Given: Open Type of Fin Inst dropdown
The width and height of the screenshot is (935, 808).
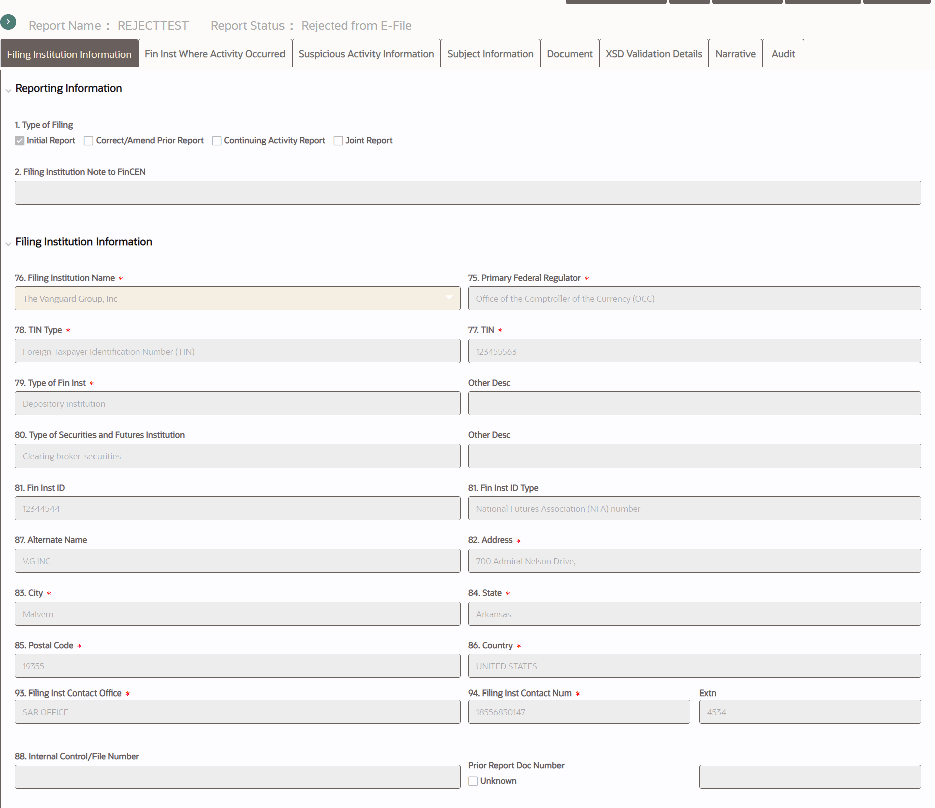Looking at the screenshot, I should tap(238, 403).
